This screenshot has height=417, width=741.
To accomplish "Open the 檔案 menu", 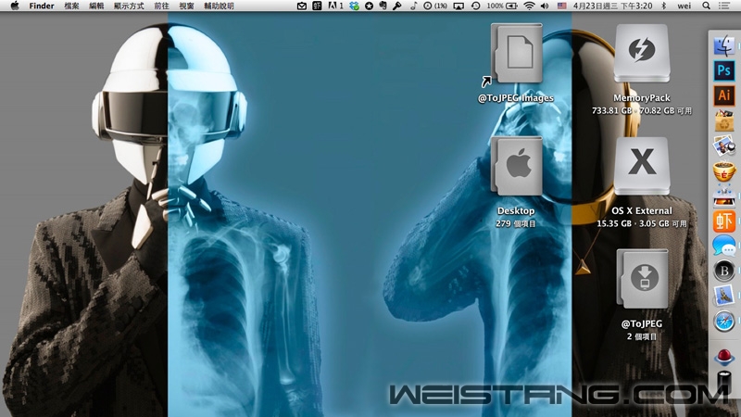I will click(x=72, y=6).
